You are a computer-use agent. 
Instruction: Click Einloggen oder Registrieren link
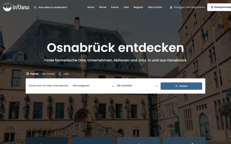click(189, 7)
